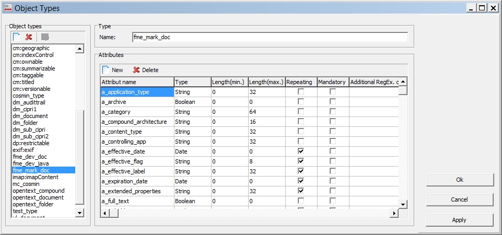Click the application icon in title bar
Viewport: 502px width, 235px height.
tap(7, 8)
